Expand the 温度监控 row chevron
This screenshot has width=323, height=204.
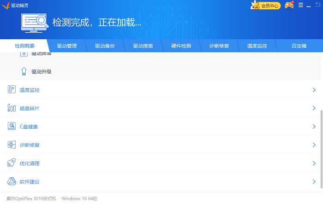tap(314, 90)
